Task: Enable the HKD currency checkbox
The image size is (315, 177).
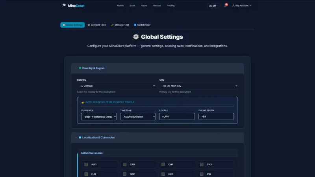Action: pyautogui.click(x=163, y=174)
